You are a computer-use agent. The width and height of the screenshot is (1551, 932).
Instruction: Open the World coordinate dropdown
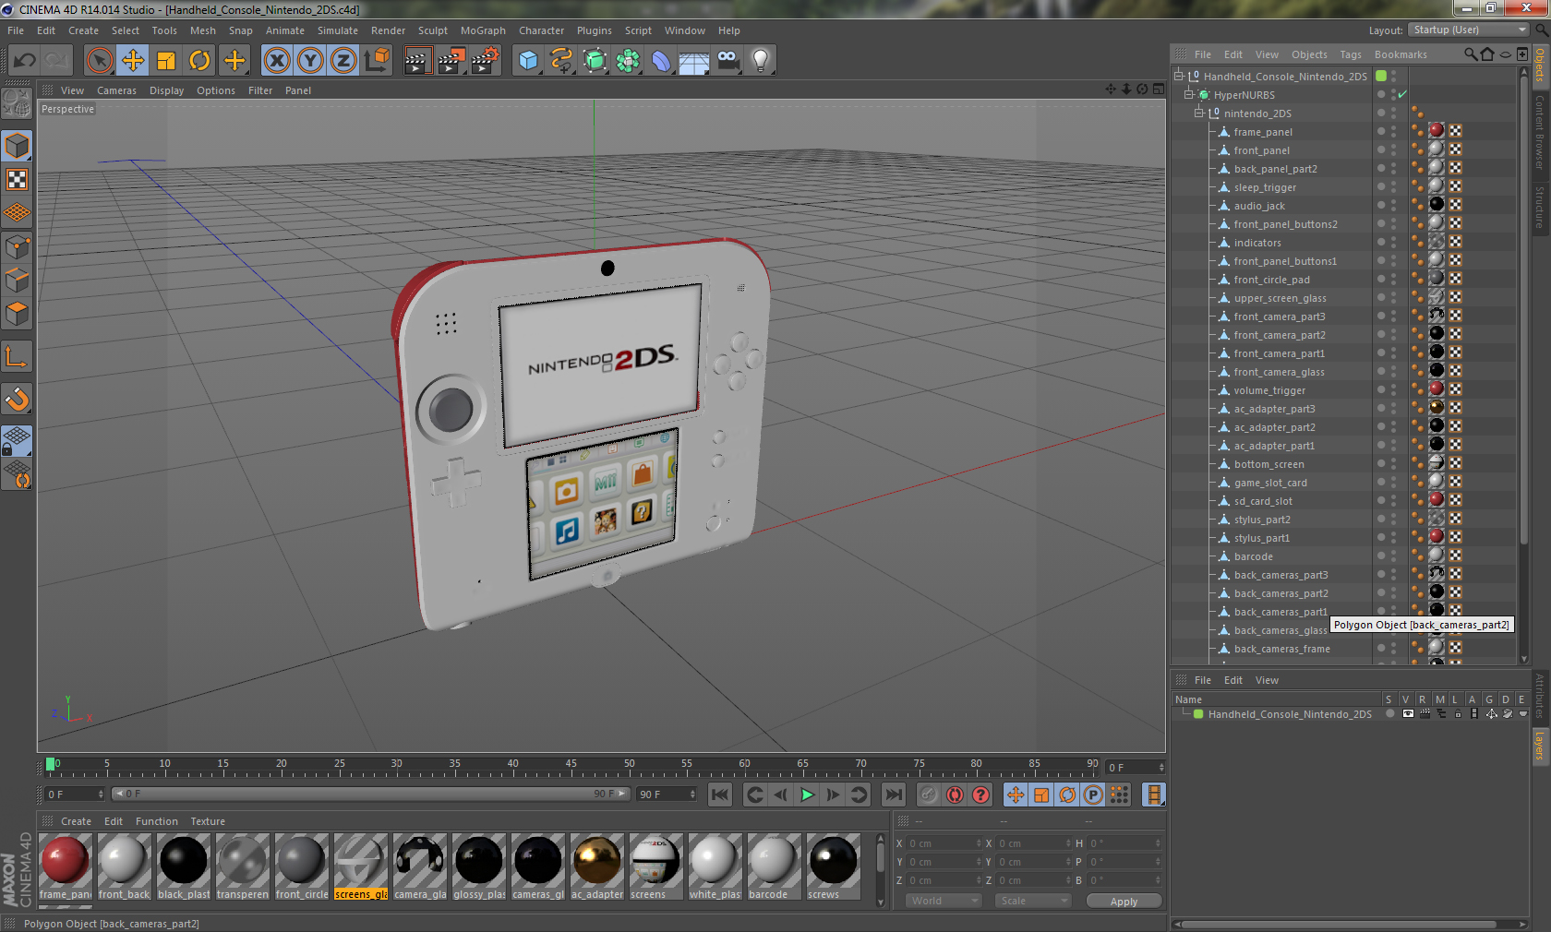coord(944,901)
